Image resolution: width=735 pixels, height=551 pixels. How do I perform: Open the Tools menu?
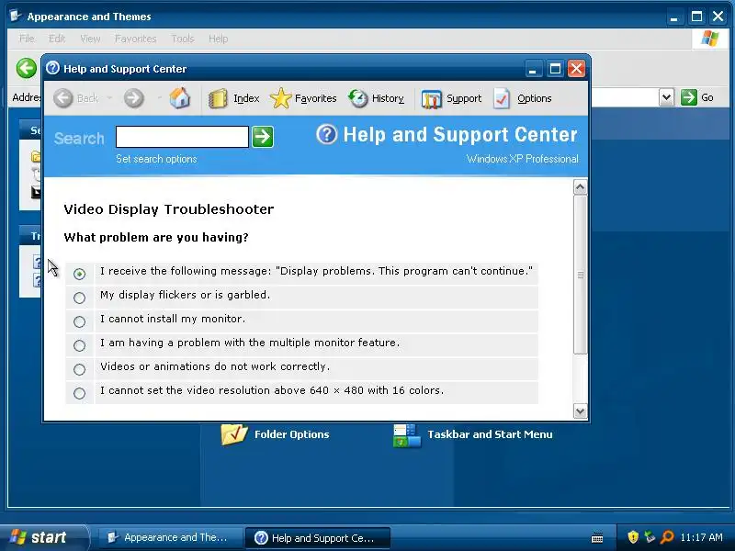[x=182, y=39]
